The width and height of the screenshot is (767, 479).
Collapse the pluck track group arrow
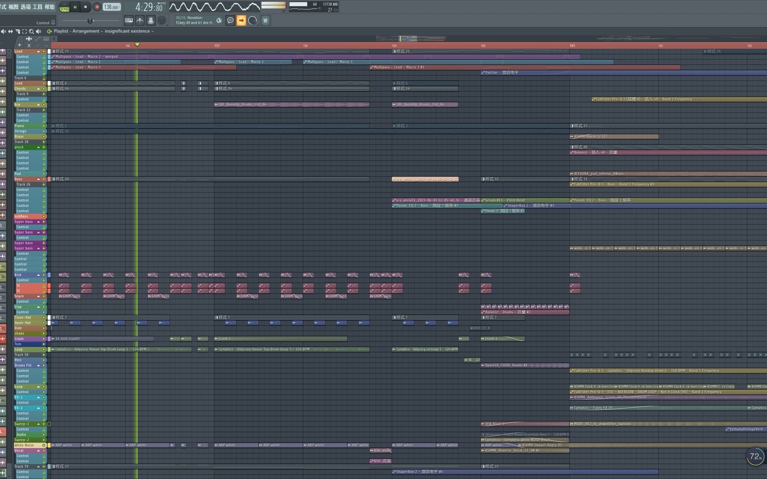pos(38,147)
